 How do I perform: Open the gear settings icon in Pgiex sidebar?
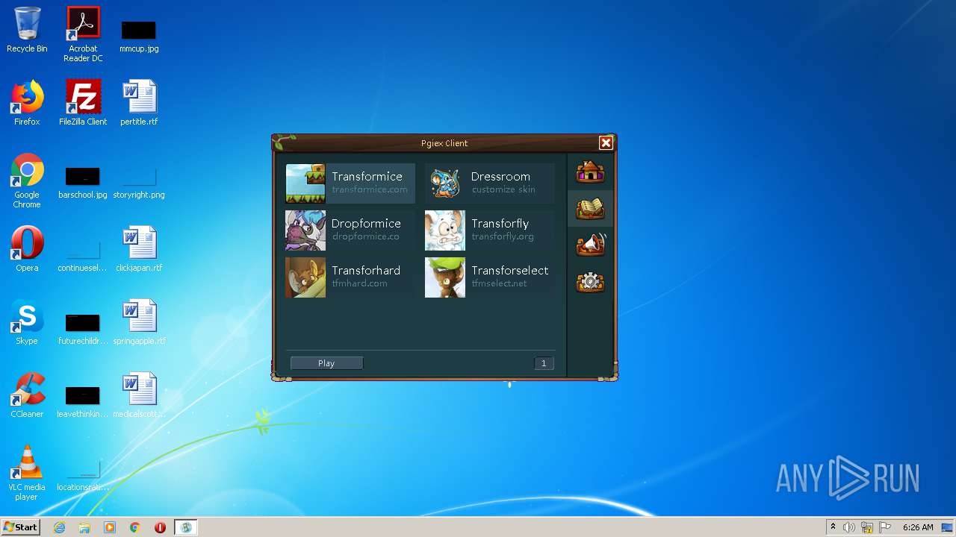(x=590, y=282)
